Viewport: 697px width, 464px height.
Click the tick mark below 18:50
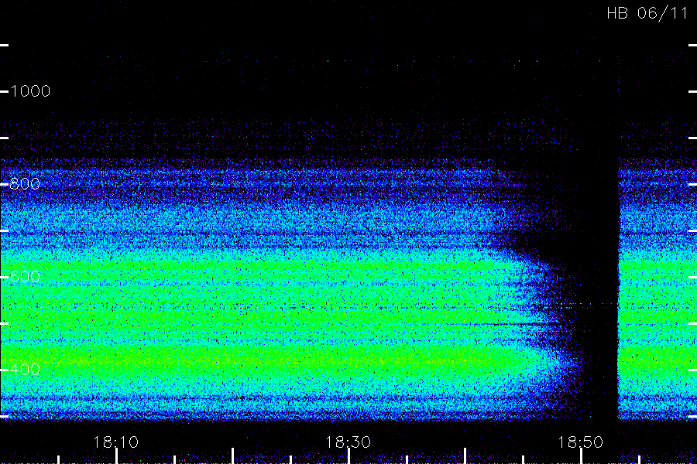[581, 456]
